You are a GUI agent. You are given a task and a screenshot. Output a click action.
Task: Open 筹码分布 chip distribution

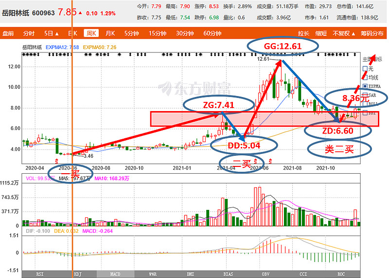click(x=372, y=33)
